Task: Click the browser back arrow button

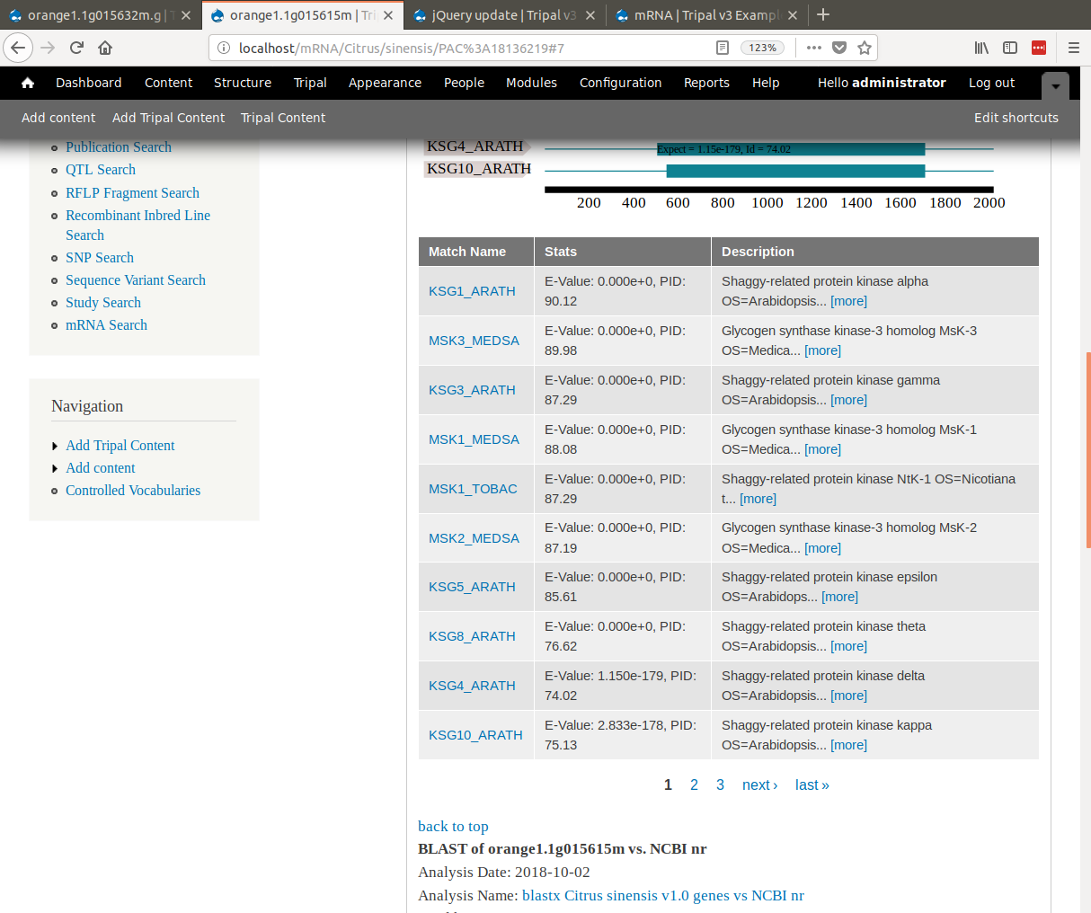Action: pos(18,48)
